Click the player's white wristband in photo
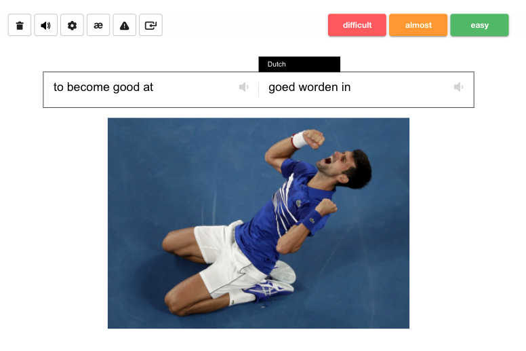526x351 pixels. pos(298,139)
